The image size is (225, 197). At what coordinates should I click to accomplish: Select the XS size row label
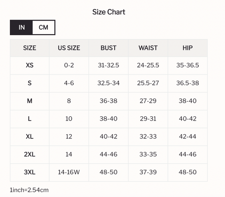pyautogui.click(x=30, y=65)
